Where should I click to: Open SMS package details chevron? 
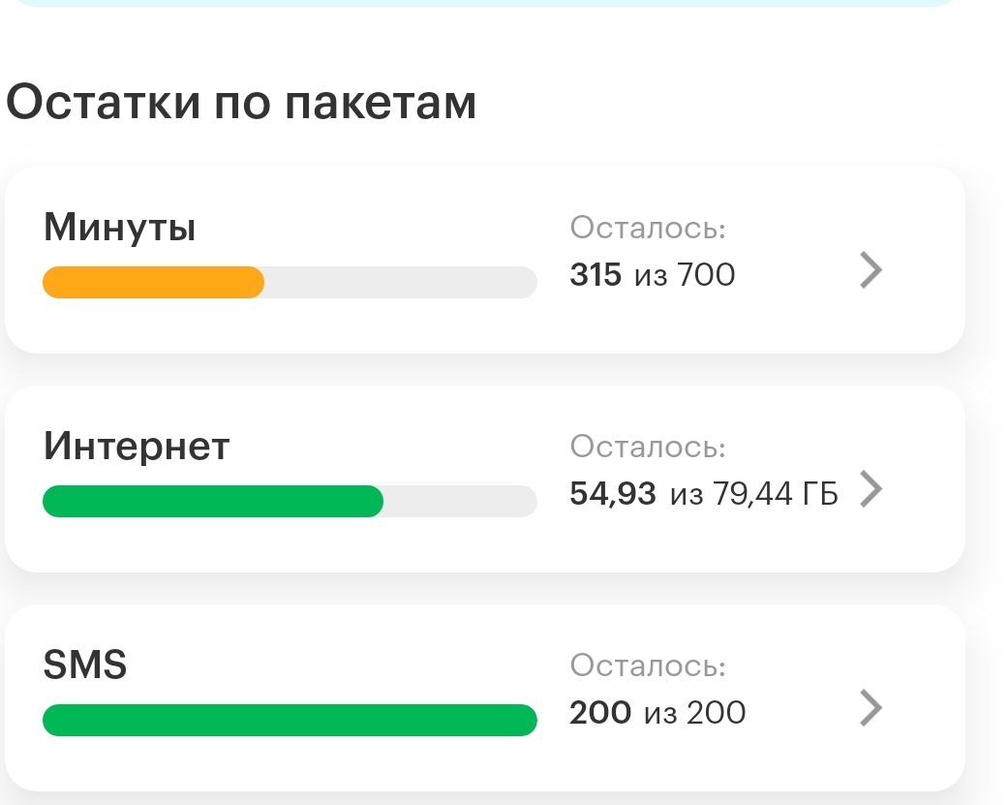click(871, 708)
